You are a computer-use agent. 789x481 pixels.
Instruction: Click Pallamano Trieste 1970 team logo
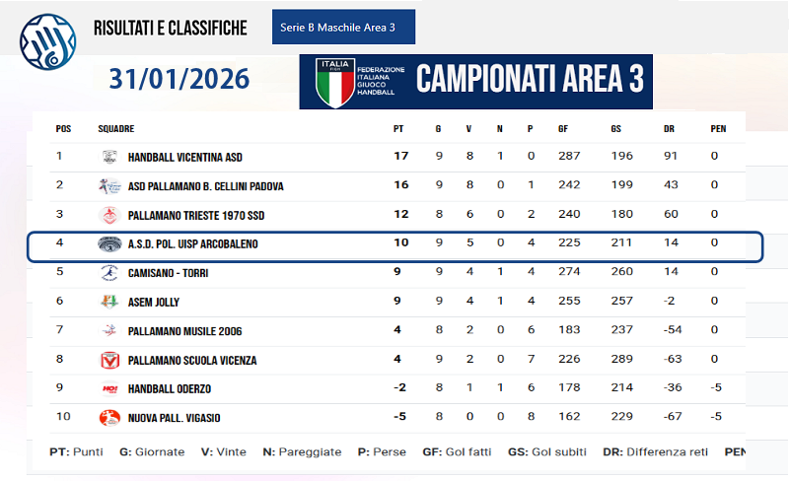(x=108, y=215)
